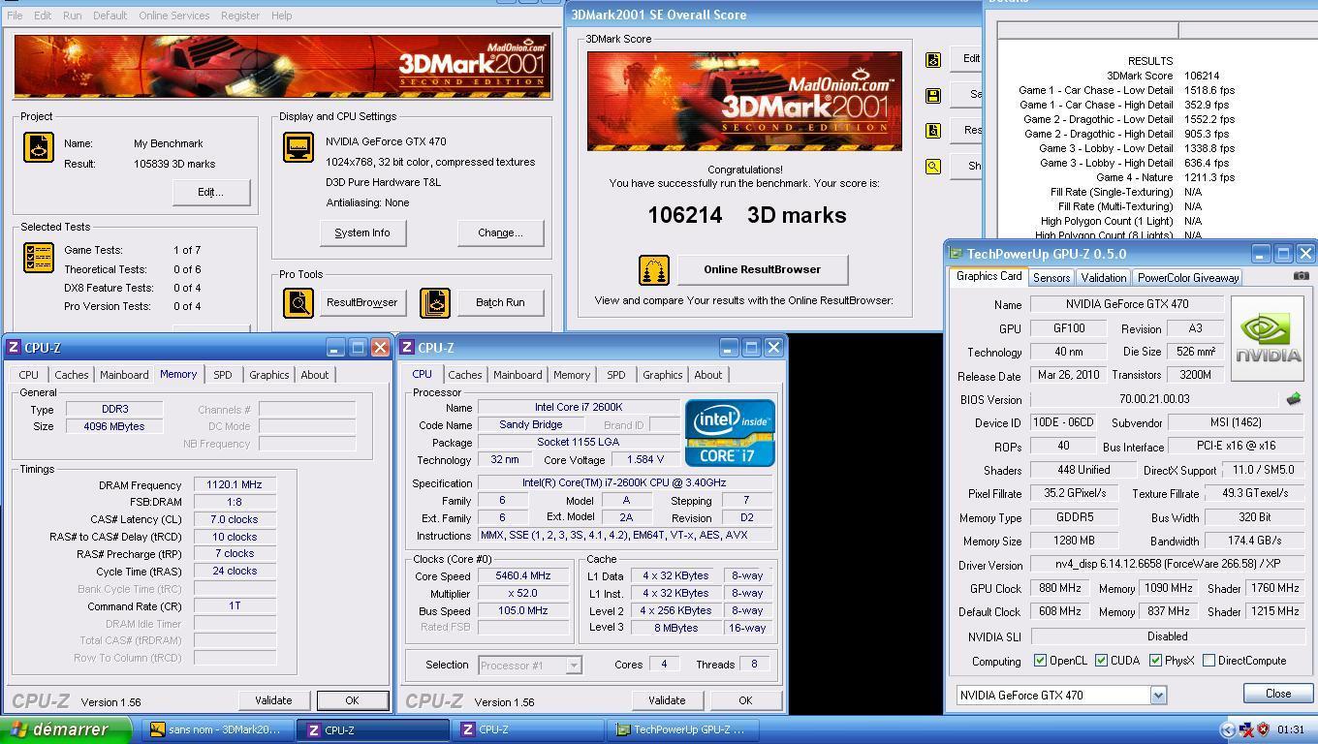Click the Batch Run button
This screenshot has width=1318, height=744.
[500, 302]
